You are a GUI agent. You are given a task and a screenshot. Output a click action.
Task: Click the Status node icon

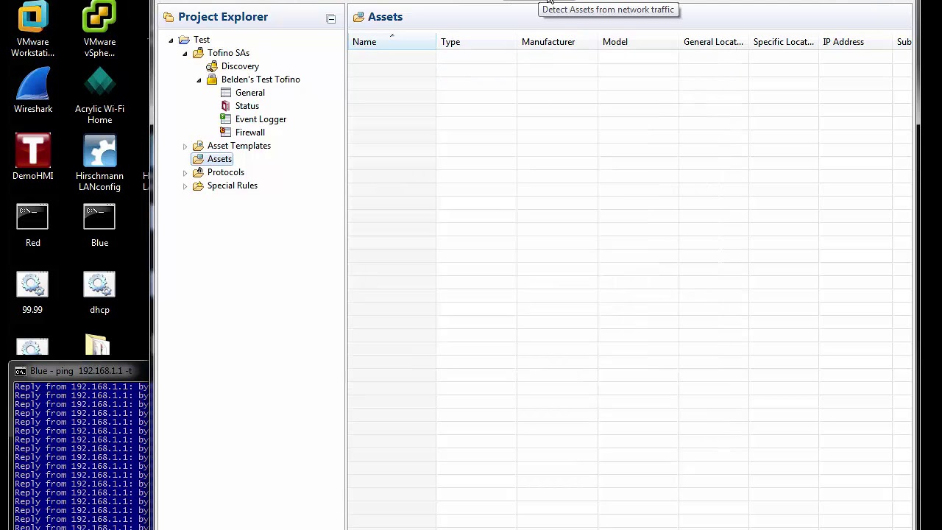click(x=226, y=106)
